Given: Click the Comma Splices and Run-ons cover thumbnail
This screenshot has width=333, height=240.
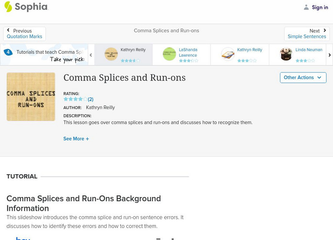Looking at the screenshot, I should coord(31,97).
